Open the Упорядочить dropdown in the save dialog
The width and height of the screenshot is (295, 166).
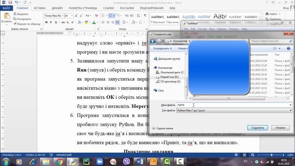pyautogui.click(x=162, y=48)
